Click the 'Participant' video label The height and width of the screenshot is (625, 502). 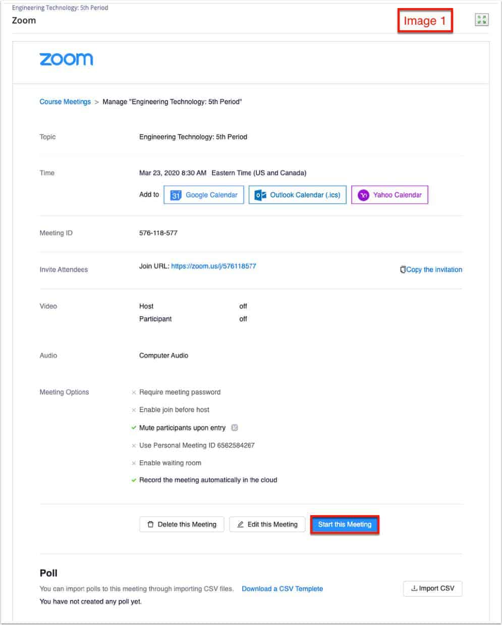[155, 319]
